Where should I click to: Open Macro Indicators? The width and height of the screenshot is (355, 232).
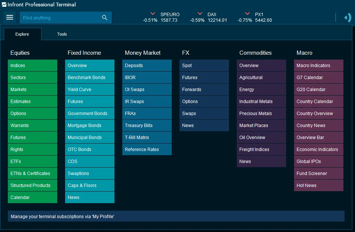tap(318, 65)
